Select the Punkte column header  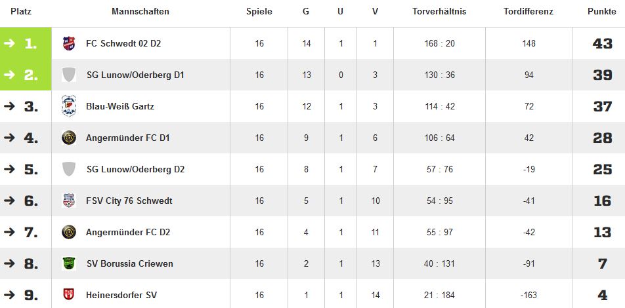tap(601, 12)
